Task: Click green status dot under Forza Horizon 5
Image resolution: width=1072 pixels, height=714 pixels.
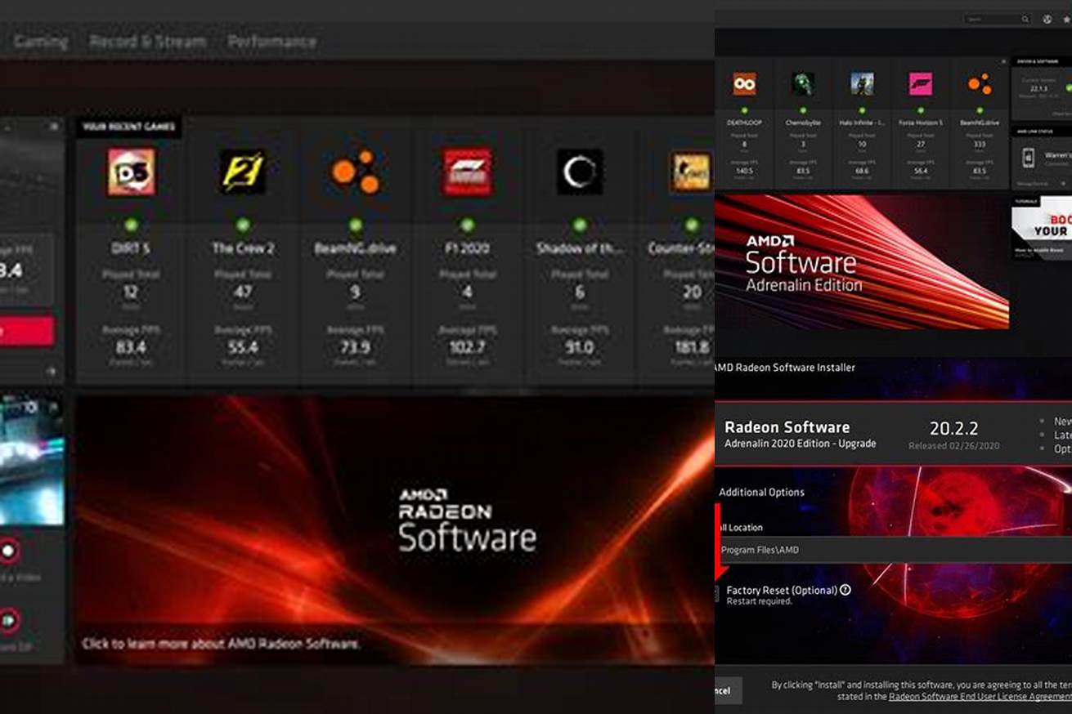Action: pyautogui.click(x=921, y=109)
